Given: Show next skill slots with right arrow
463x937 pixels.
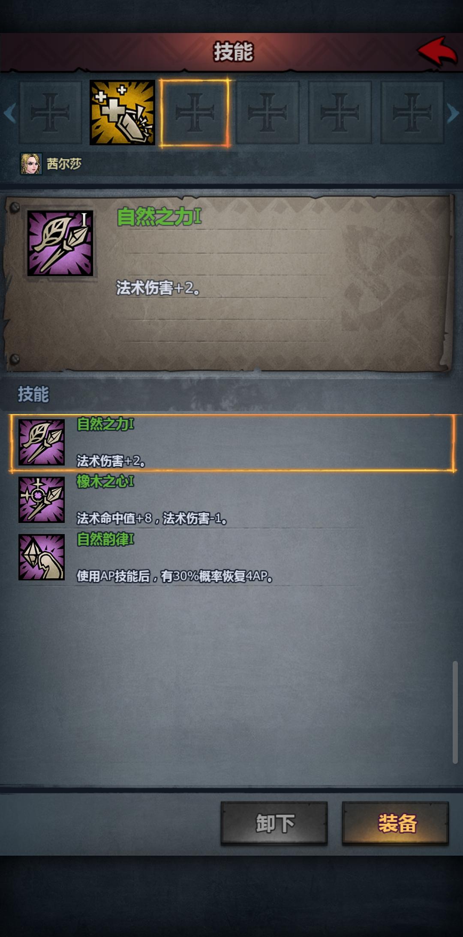Looking at the screenshot, I should tap(453, 113).
